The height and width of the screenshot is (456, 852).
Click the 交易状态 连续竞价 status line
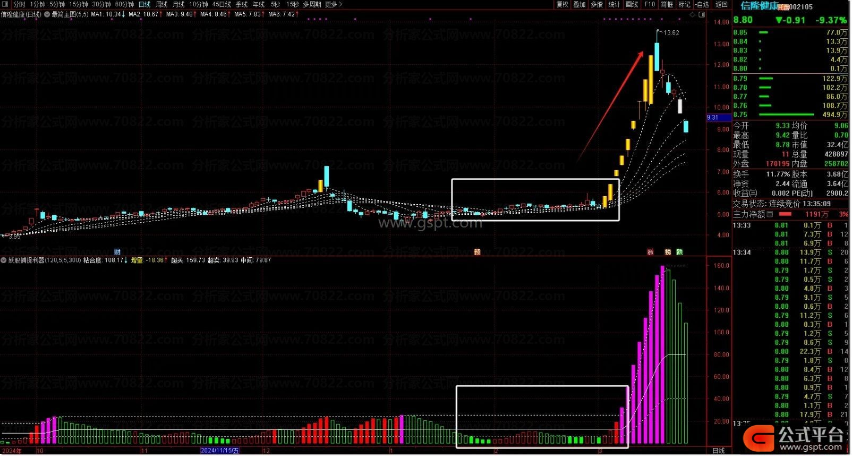pyautogui.click(x=782, y=204)
